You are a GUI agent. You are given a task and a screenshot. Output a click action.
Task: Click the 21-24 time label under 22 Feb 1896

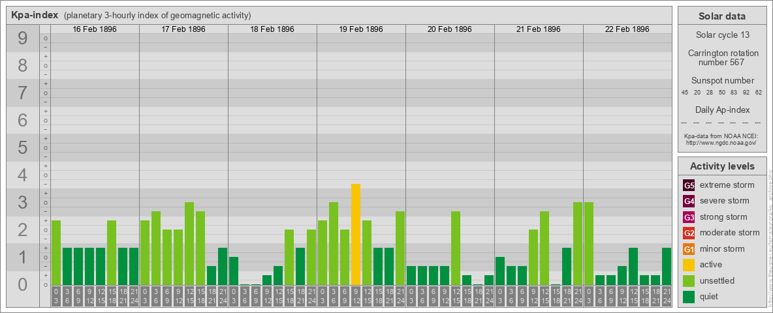pyautogui.click(x=667, y=296)
